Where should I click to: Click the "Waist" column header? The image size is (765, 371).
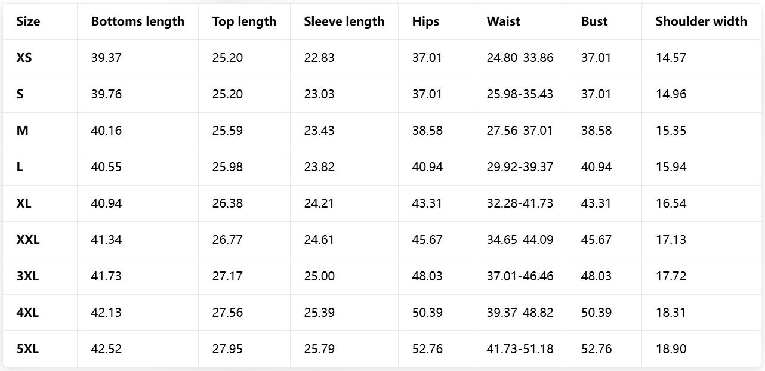pos(503,21)
